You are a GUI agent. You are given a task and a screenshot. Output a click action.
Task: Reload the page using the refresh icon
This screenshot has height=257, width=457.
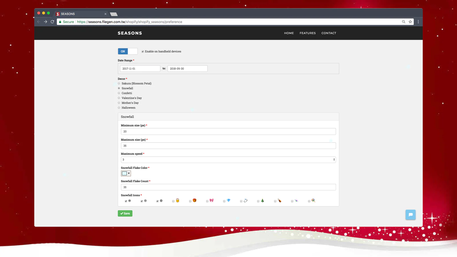click(52, 22)
